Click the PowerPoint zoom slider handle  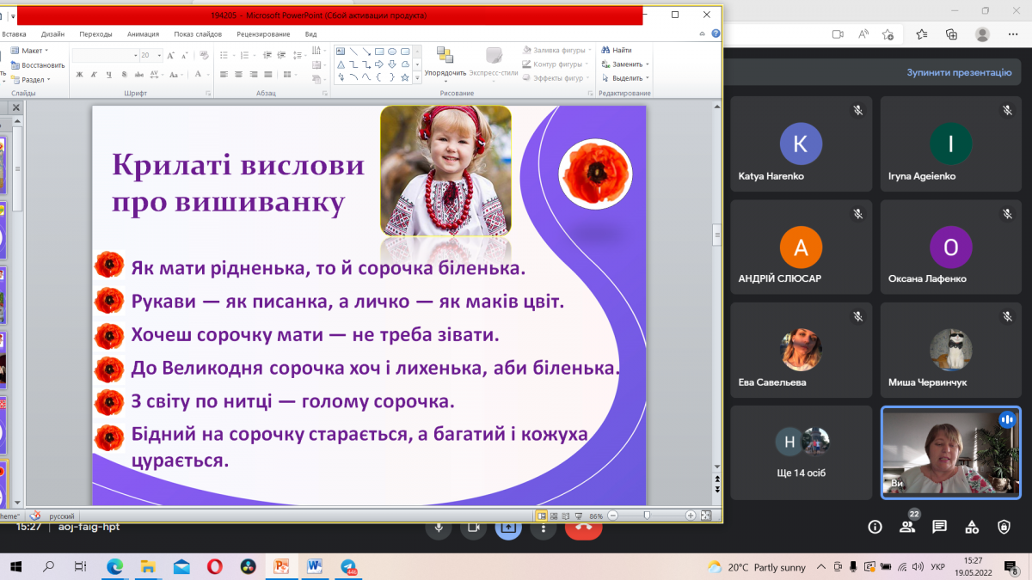(647, 516)
